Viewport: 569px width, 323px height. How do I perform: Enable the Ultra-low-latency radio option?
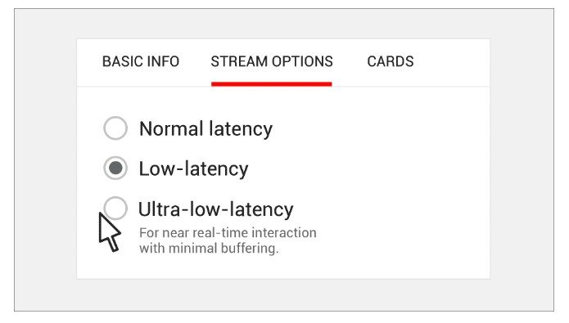click(115, 208)
